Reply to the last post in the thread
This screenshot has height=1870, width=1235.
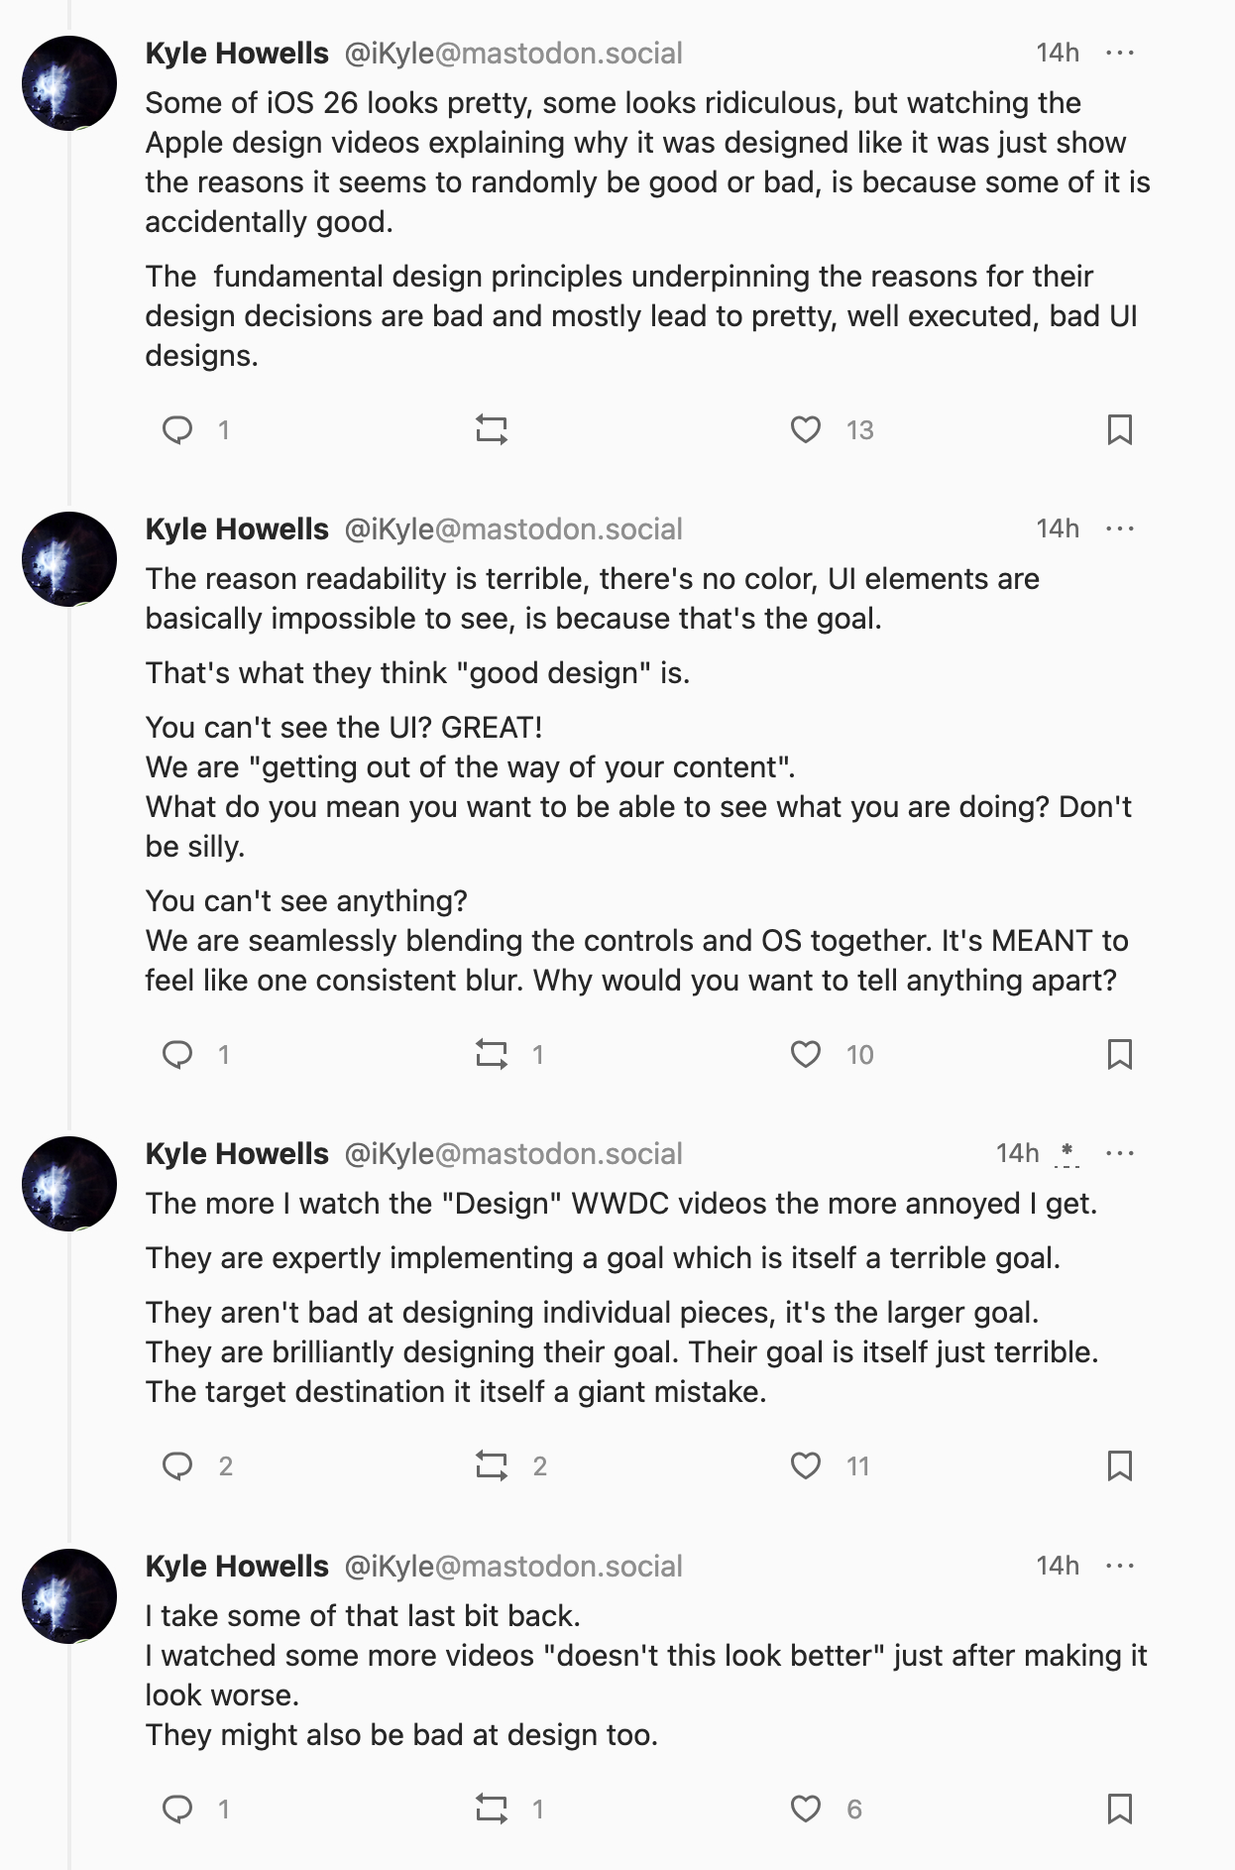point(179,1809)
